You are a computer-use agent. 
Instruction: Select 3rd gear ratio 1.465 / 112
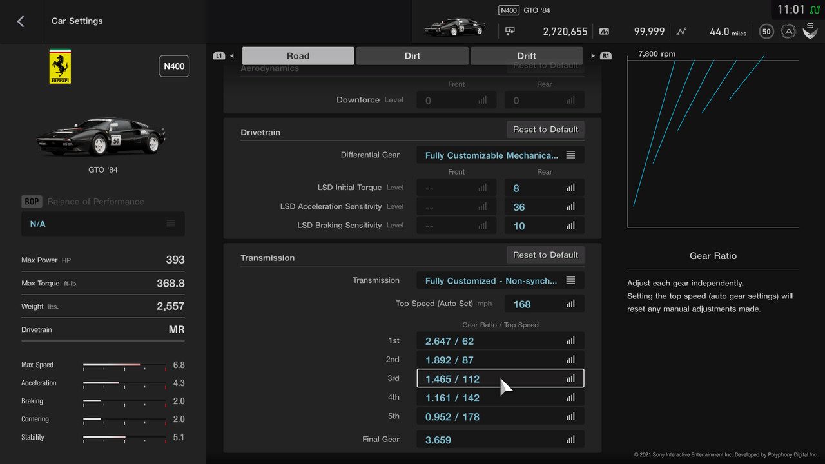501,378
